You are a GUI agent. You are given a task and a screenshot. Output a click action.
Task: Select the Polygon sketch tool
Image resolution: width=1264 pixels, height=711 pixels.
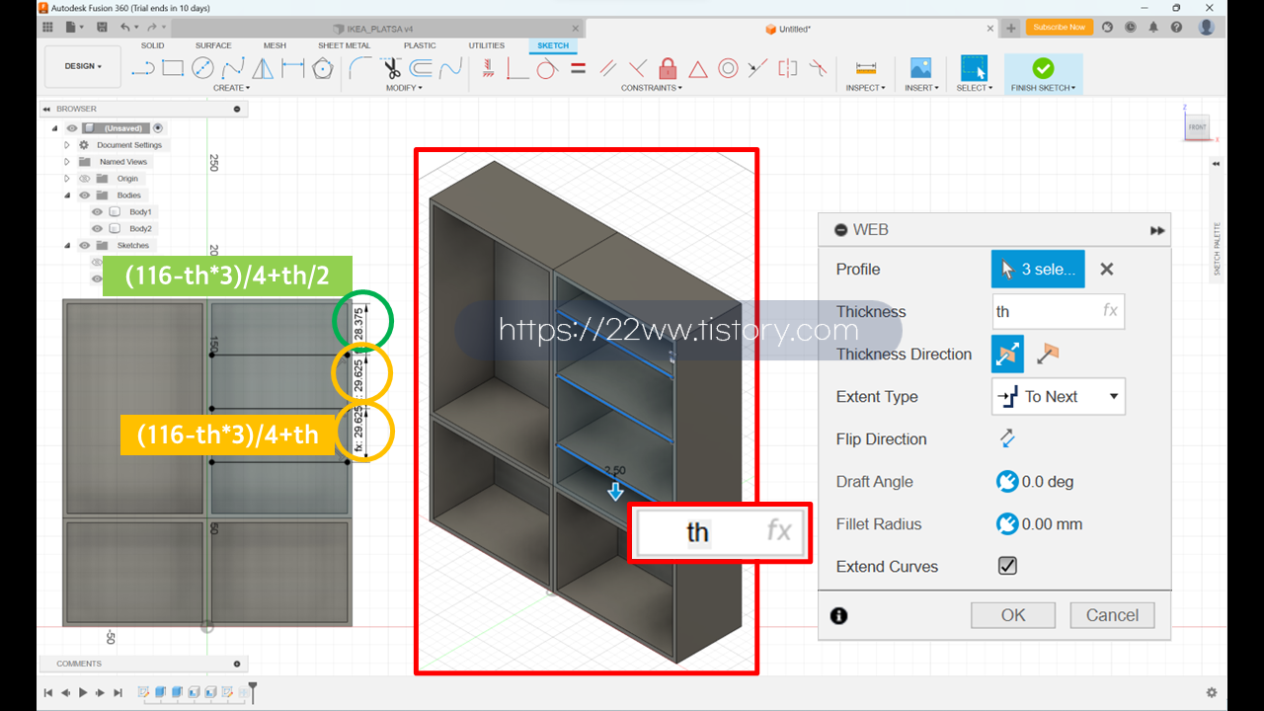click(322, 68)
